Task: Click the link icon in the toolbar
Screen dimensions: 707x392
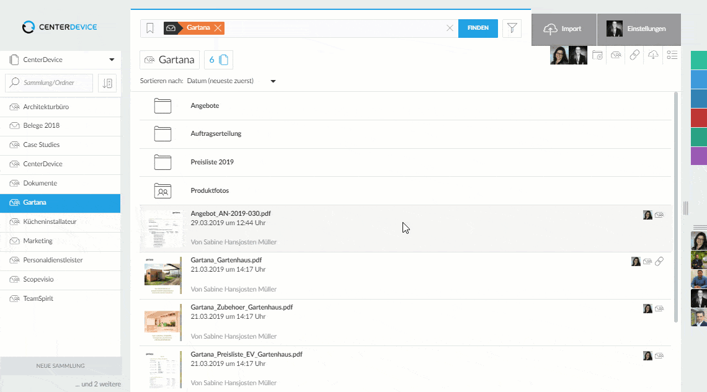Action: (x=634, y=55)
